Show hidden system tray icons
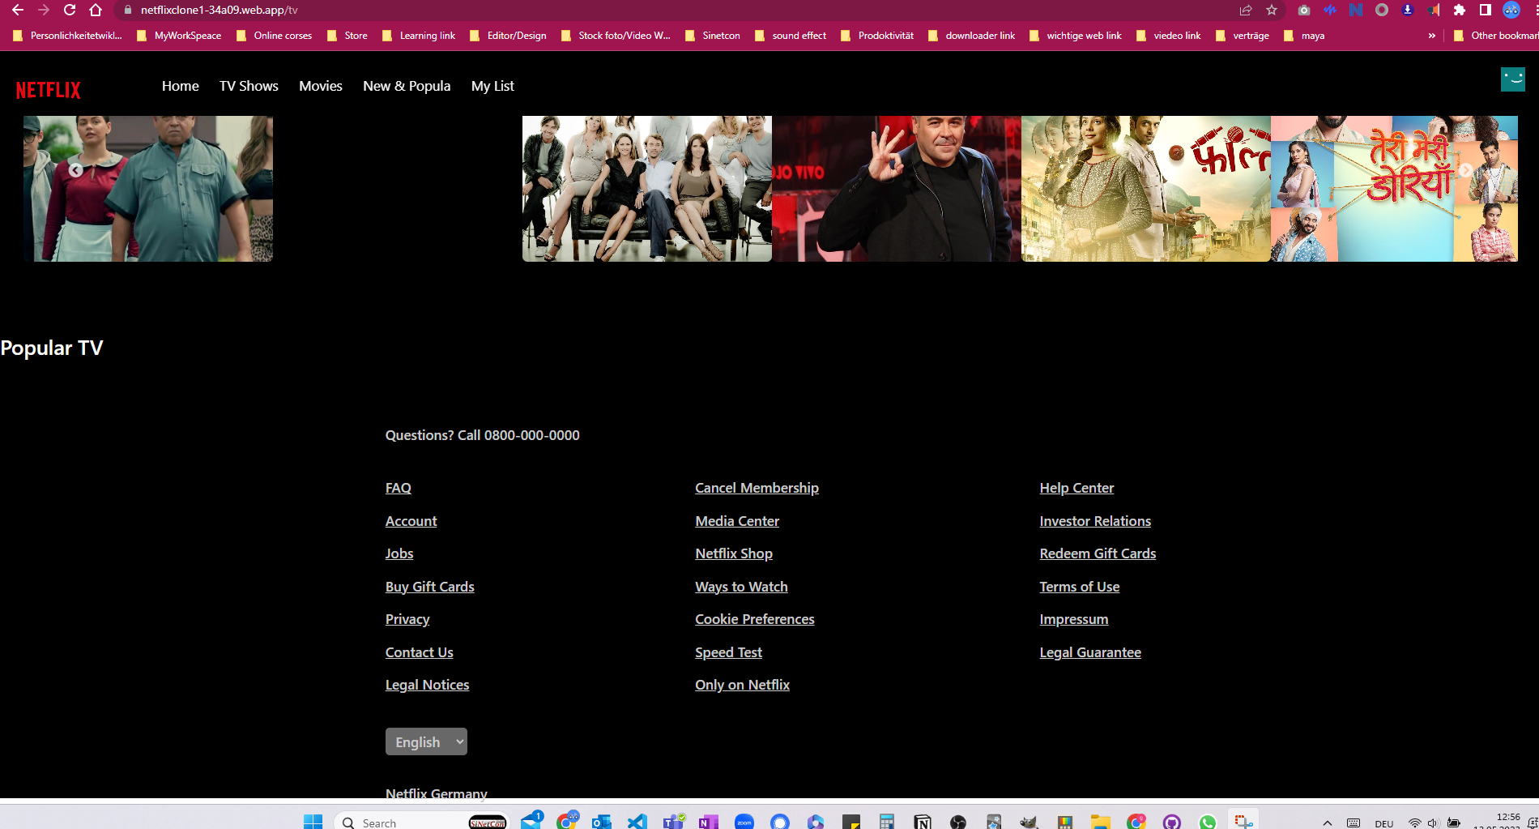1539x829 pixels. pyautogui.click(x=1327, y=823)
